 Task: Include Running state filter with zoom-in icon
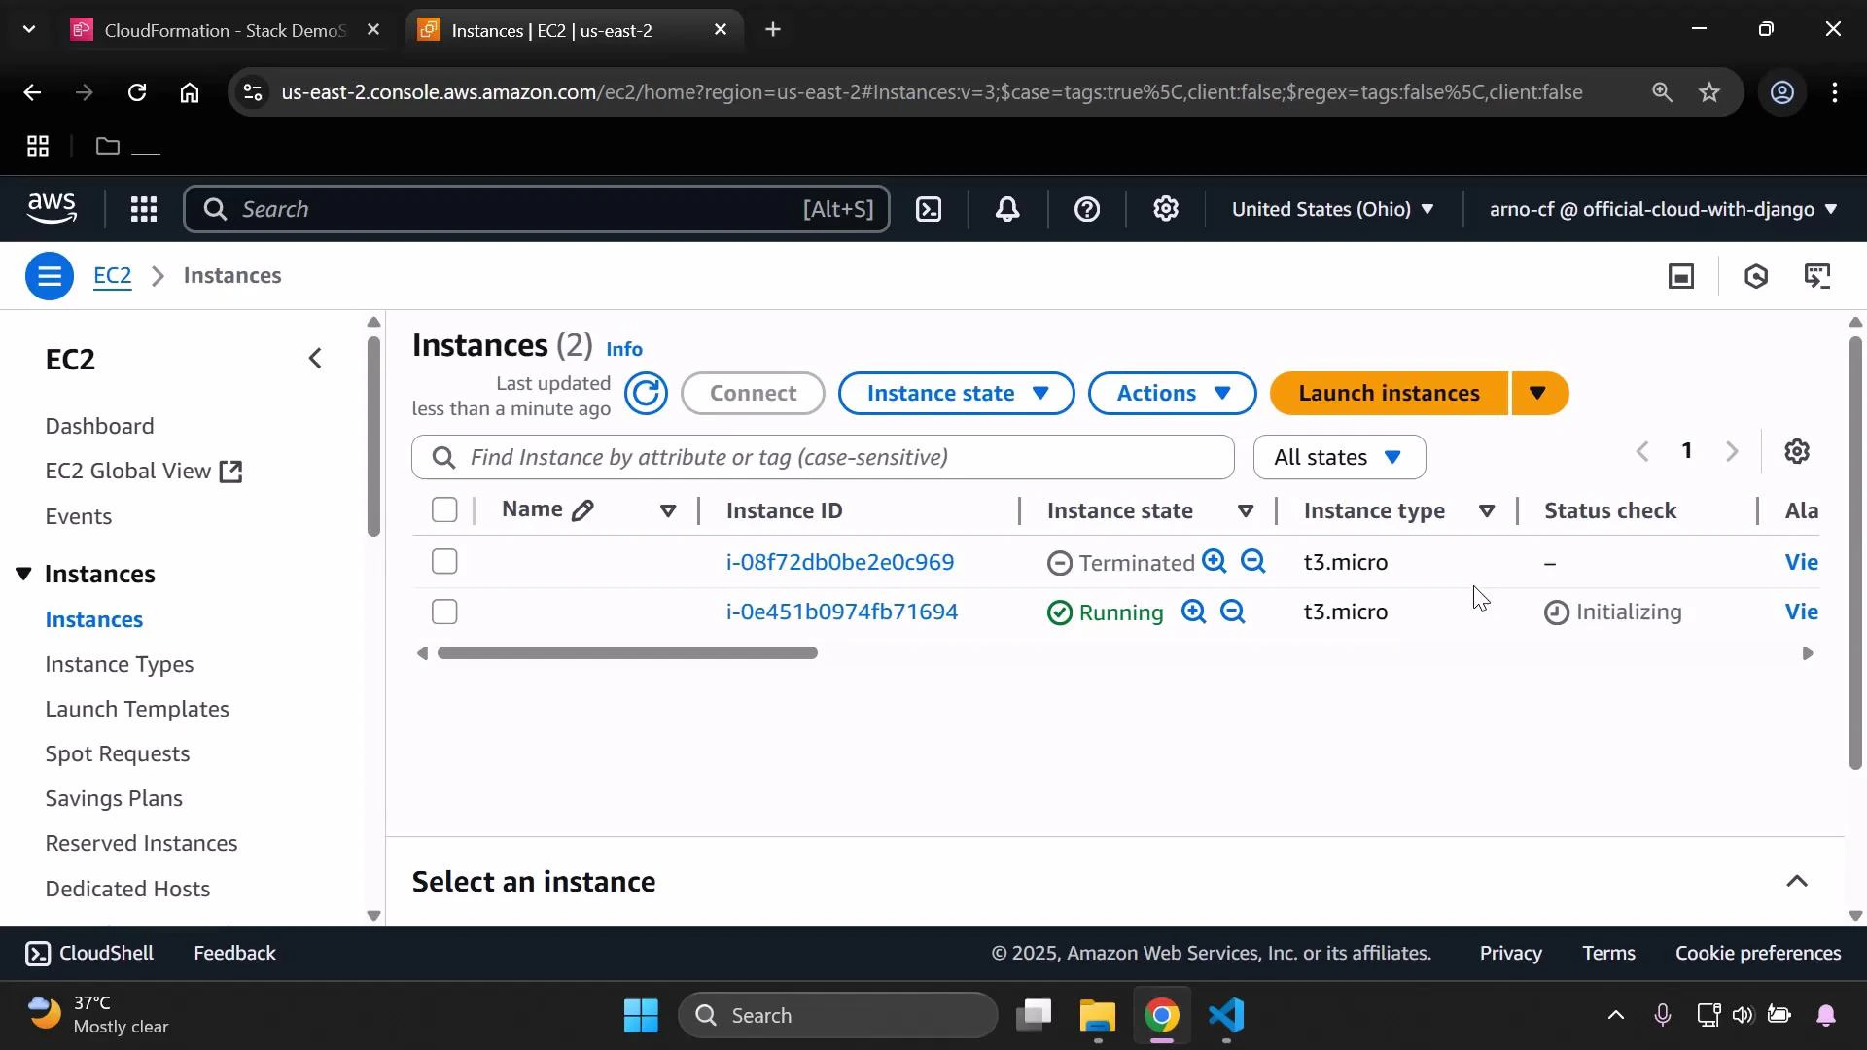tap(1193, 612)
